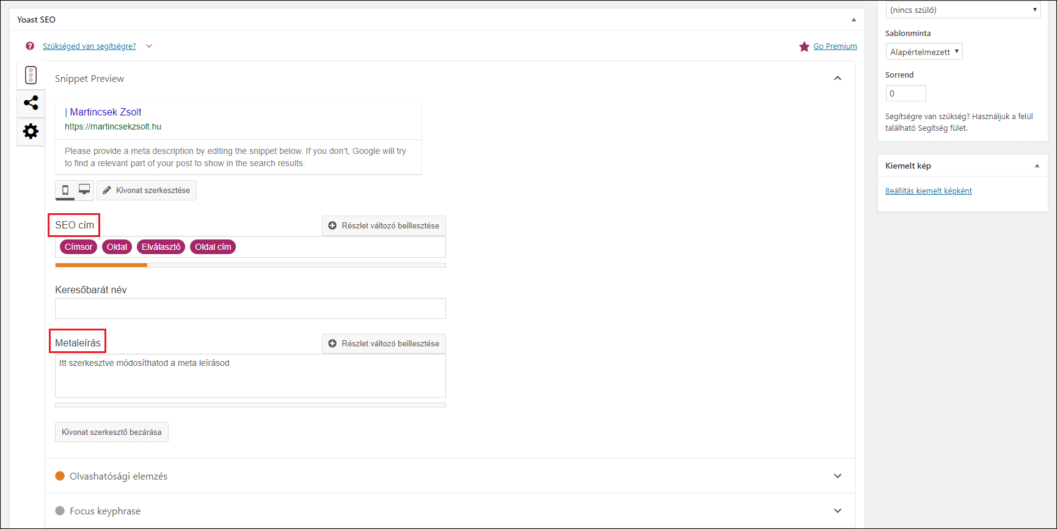Click the meta description length progress bar
1057x529 pixels.
point(251,405)
